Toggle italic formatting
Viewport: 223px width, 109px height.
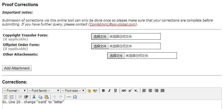[x=109, y=91]
